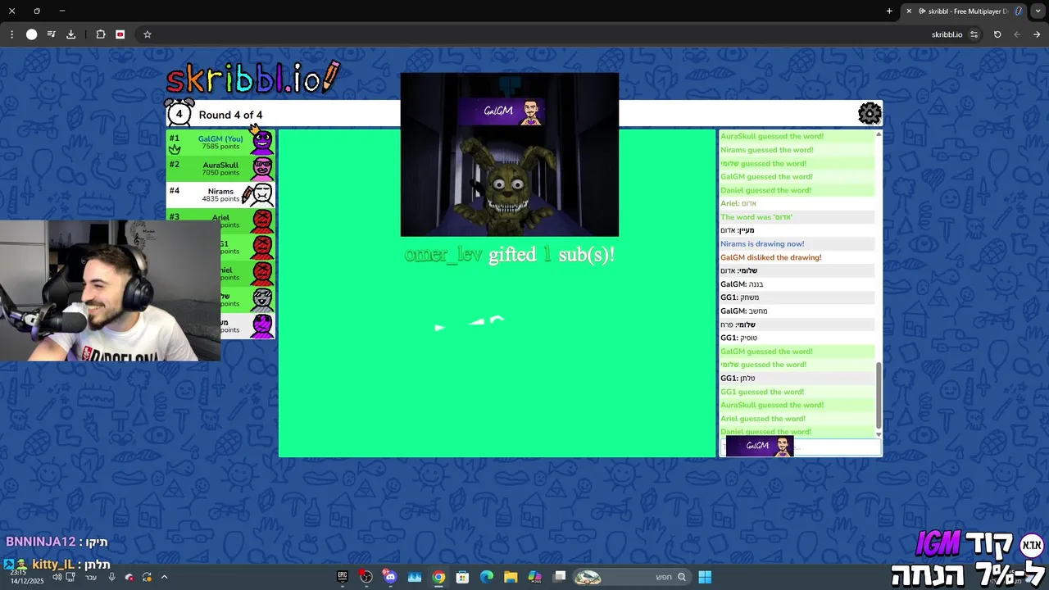Screen dimensions: 1049x590
Task: Show hidden system tray icons
Action: tap(164, 577)
